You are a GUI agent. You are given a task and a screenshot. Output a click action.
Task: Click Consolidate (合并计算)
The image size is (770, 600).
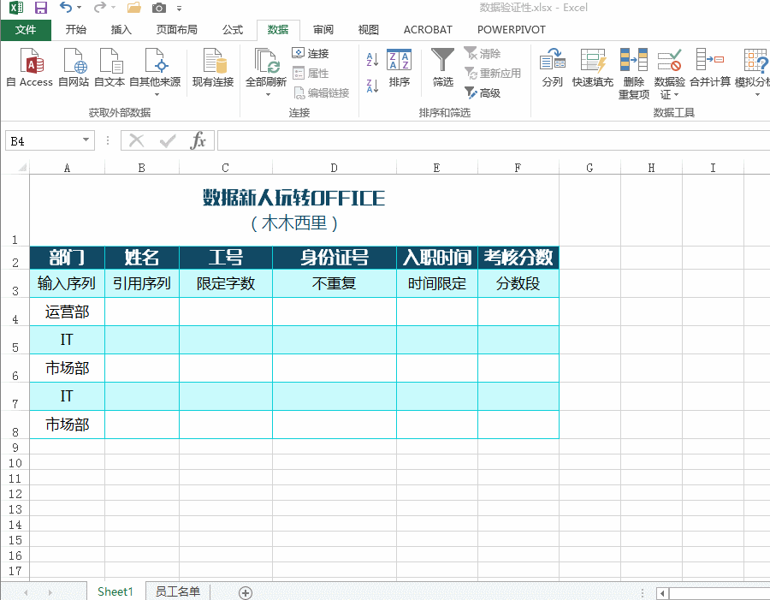[710, 68]
